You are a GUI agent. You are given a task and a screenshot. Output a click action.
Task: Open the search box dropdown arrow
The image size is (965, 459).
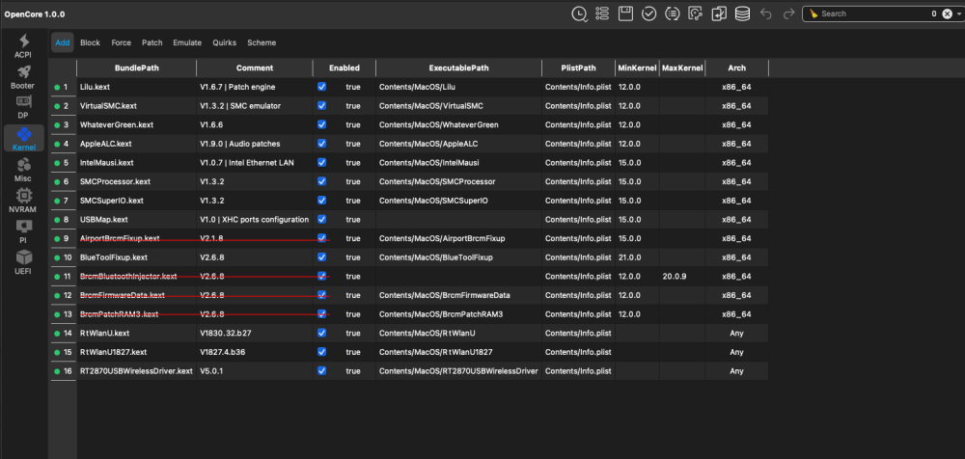[957, 13]
